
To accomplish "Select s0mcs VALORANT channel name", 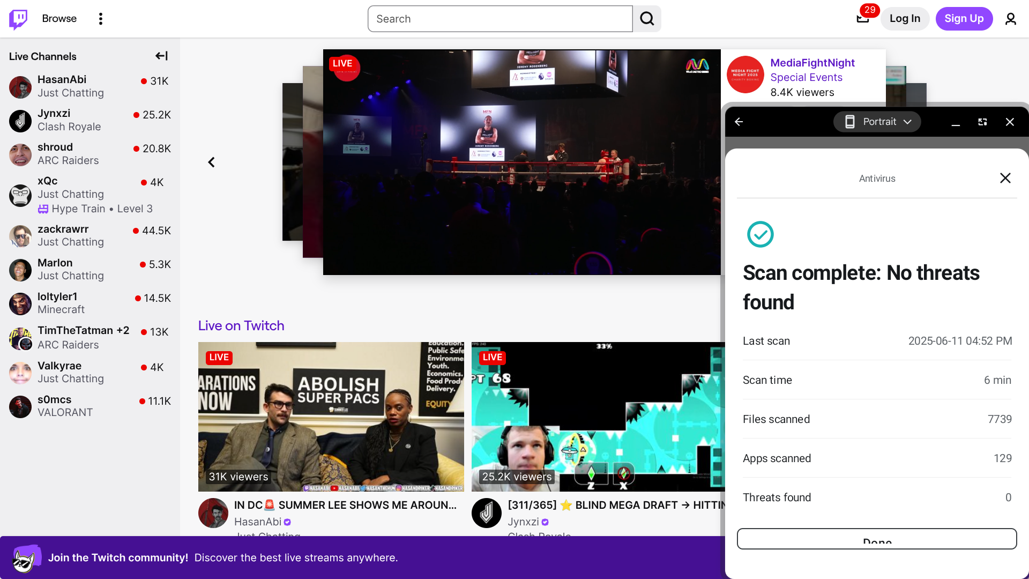I will coord(55,399).
